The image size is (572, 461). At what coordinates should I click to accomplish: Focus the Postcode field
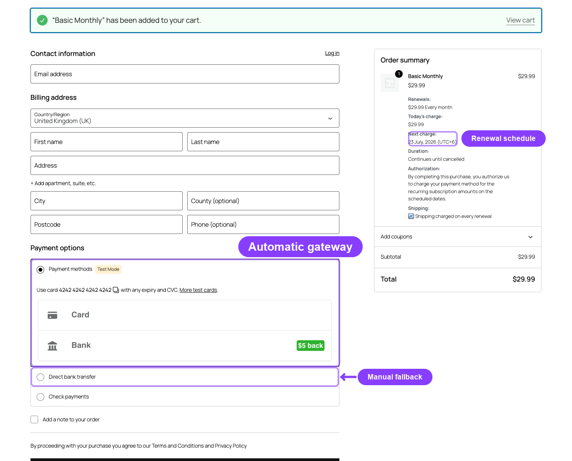106,224
